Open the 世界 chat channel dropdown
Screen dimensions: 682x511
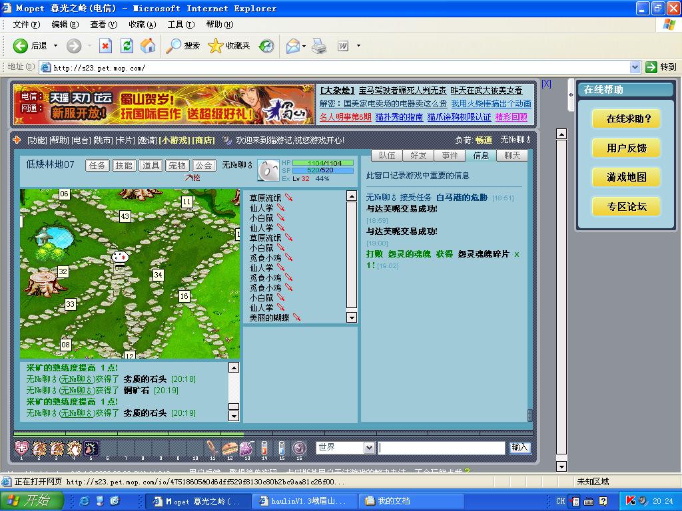[369, 448]
